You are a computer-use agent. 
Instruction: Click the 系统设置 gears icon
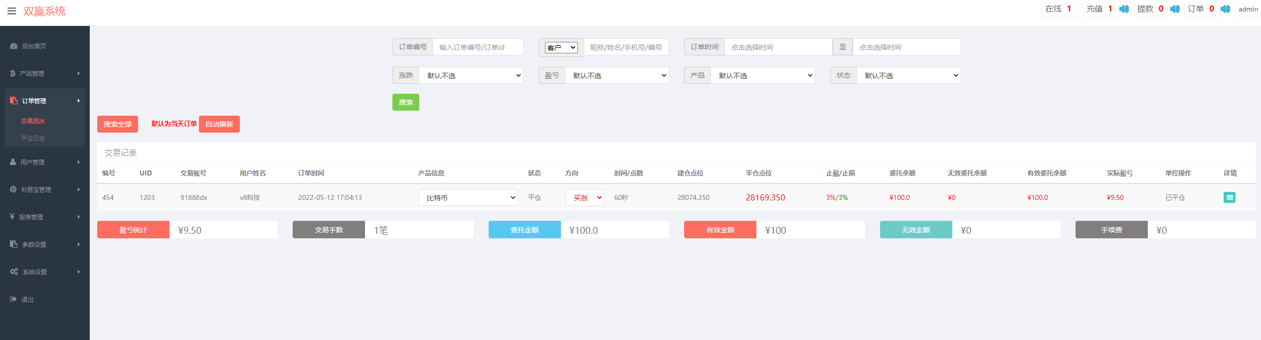point(14,272)
